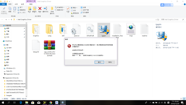Click the blue help question mark icon
The height and width of the screenshot is (105, 186).
[184, 4]
